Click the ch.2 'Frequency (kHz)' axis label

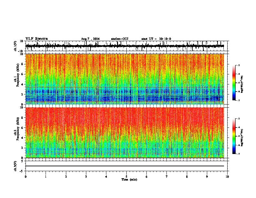click(18, 129)
